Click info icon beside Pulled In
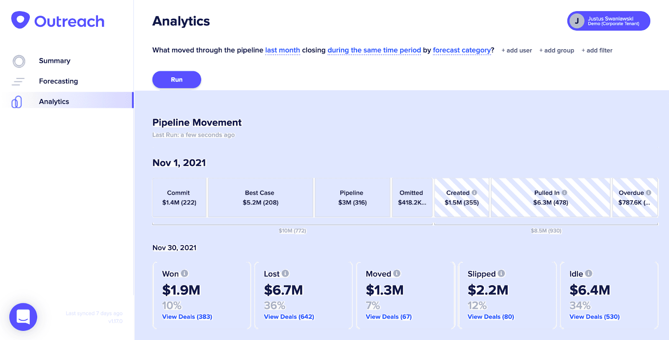This screenshot has height=340, width=669. [x=564, y=193]
